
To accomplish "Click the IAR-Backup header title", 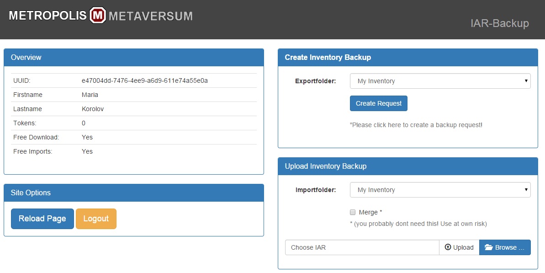I will (499, 23).
